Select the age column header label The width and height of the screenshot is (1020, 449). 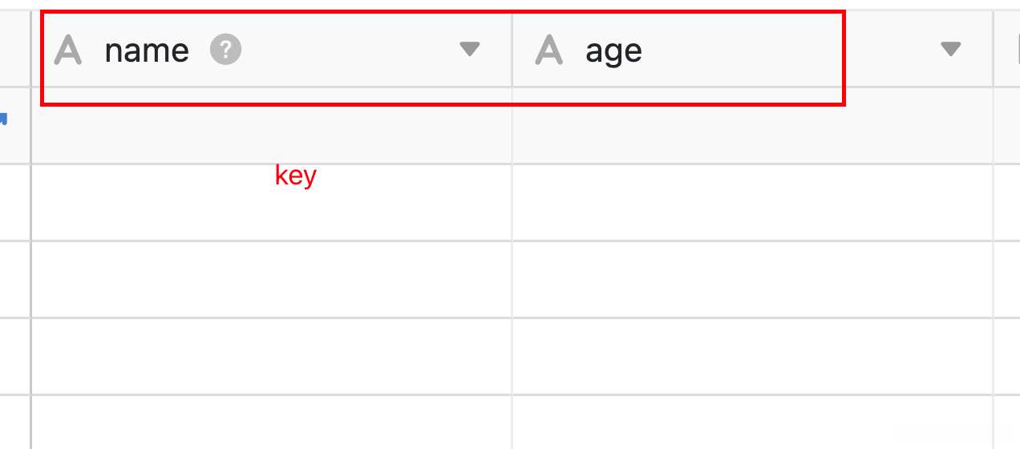(613, 51)
